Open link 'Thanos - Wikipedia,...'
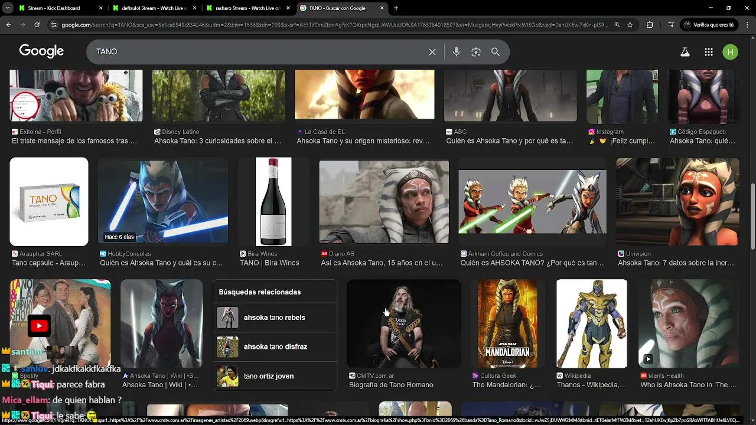Screen dimensions: 756x425 coord(592,385)
